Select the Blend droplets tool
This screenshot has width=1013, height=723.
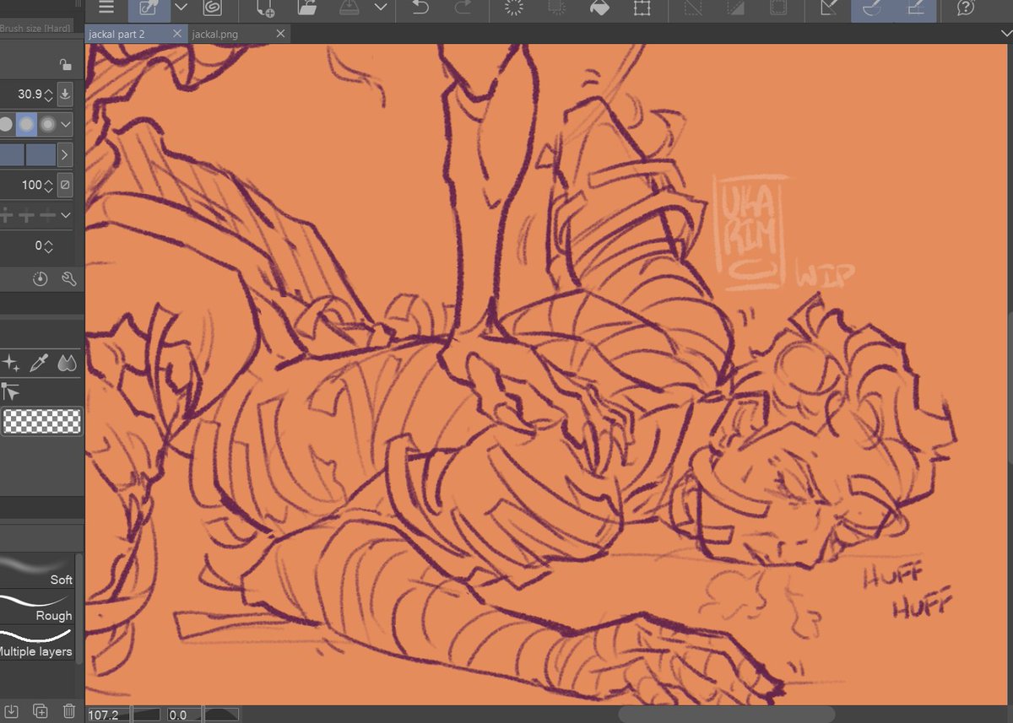66,364
